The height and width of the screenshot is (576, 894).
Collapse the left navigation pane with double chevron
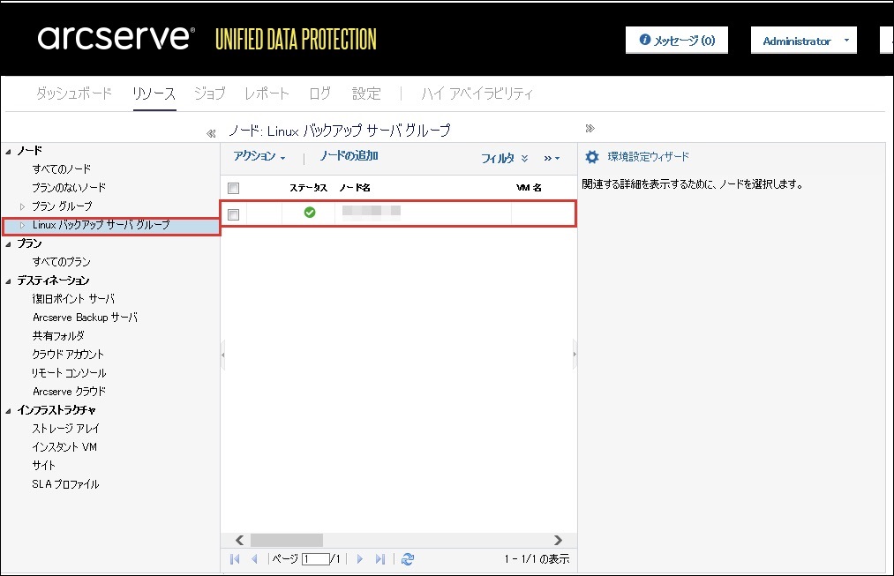coord(211,133)
